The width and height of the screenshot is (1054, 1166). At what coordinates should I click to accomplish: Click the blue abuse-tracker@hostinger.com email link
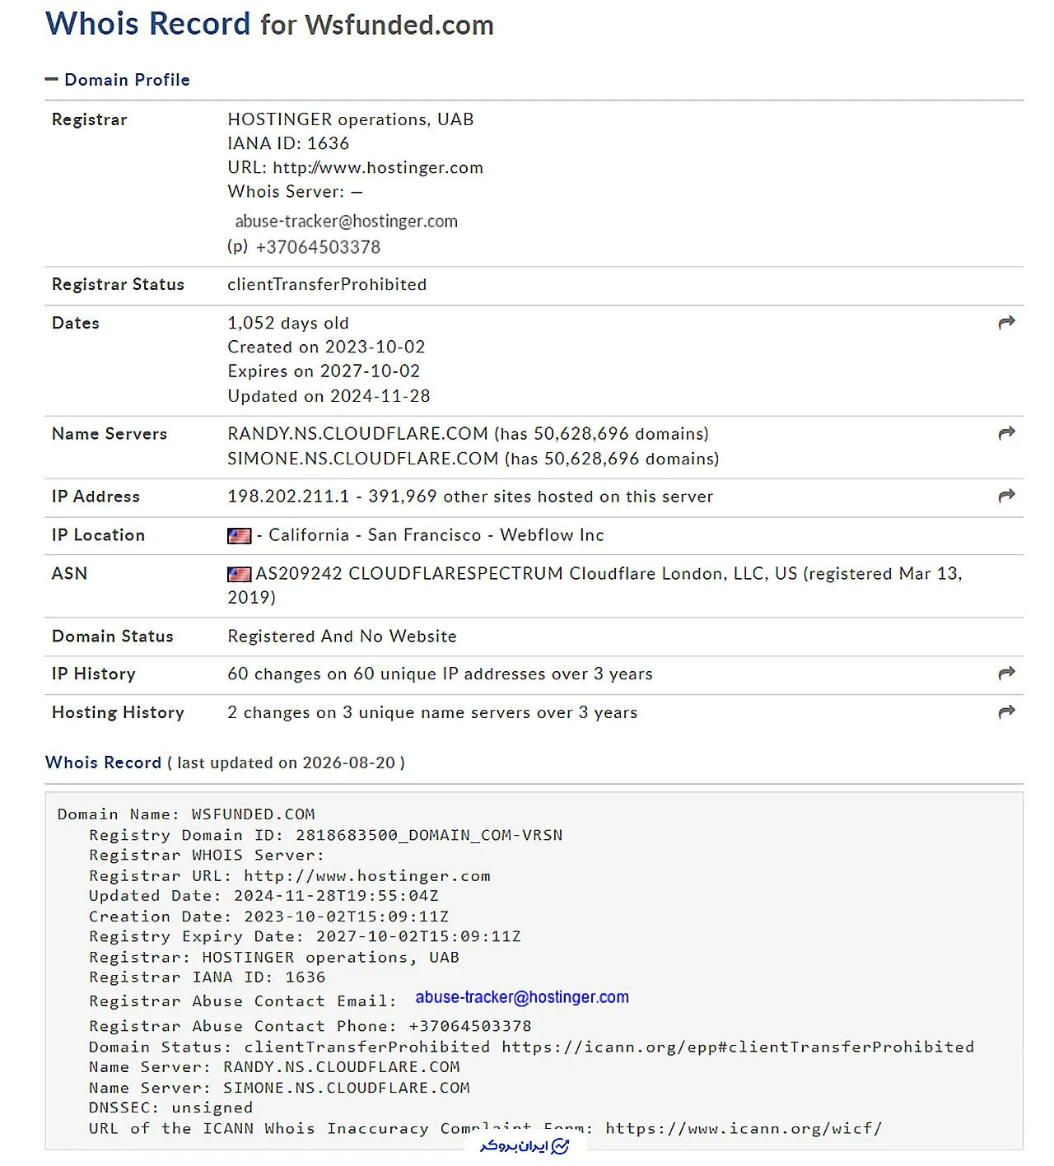pyautogui.click(x=522, y=997)
